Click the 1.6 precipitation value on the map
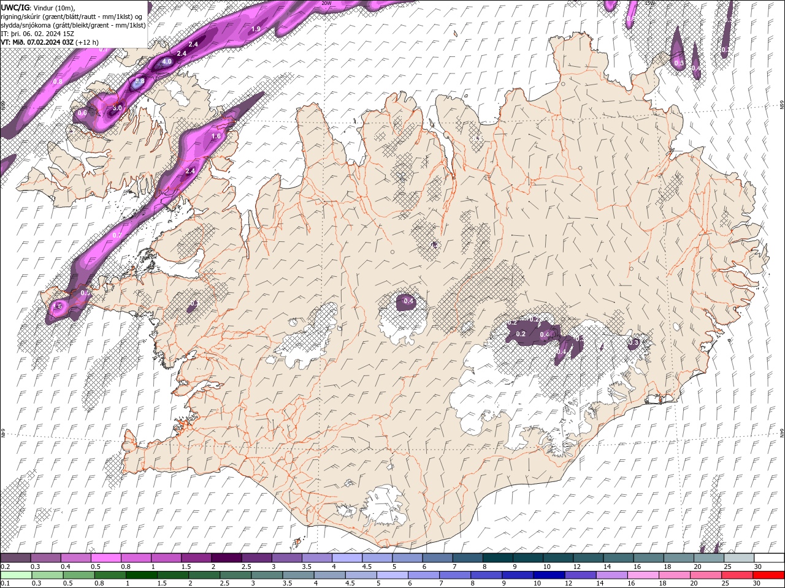Viewport: 785px width, 588px height. [x=216, y=136]
